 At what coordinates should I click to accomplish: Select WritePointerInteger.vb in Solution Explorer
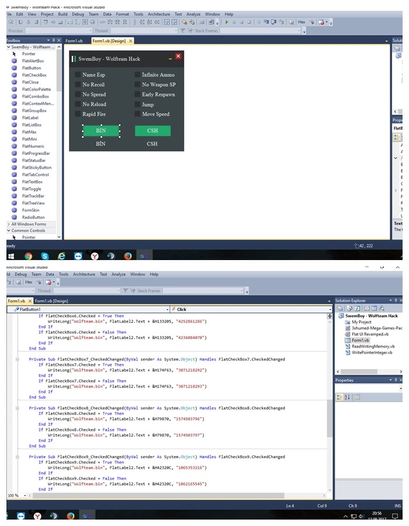[372, 352]
